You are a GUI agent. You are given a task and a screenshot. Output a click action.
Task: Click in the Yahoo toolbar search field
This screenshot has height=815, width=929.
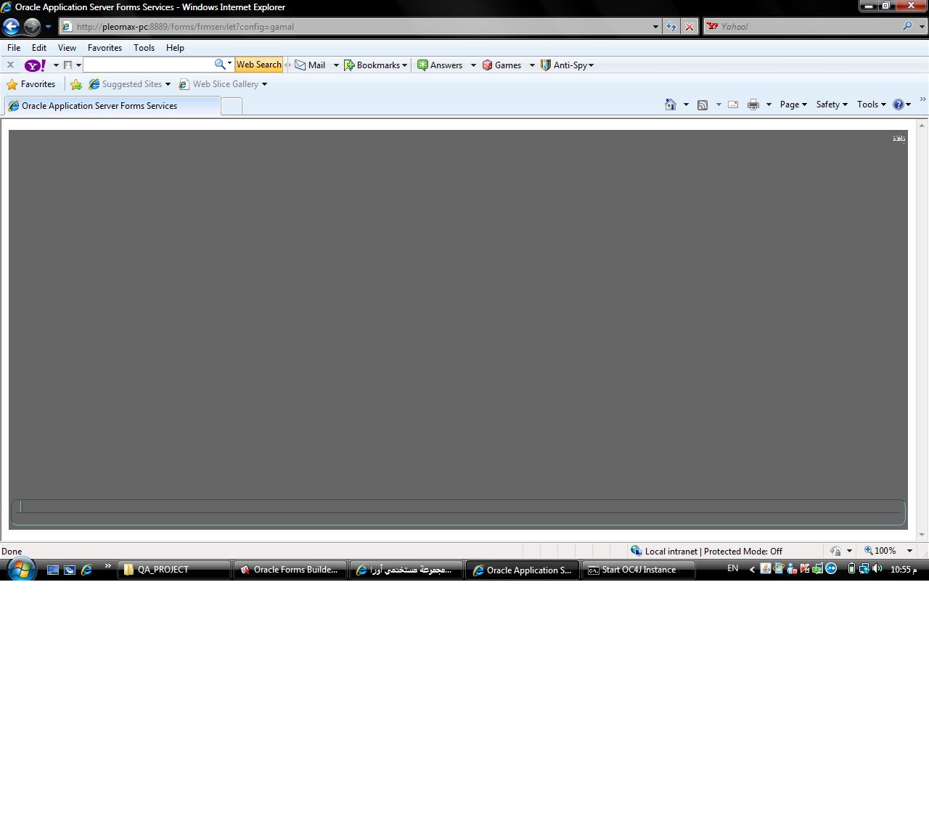pos(148,65)
